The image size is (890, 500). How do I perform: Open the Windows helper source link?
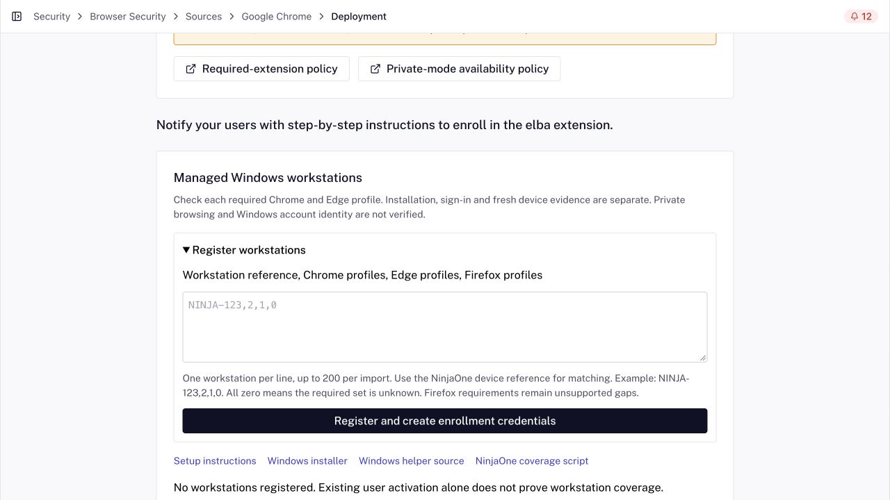coord(412,461)
